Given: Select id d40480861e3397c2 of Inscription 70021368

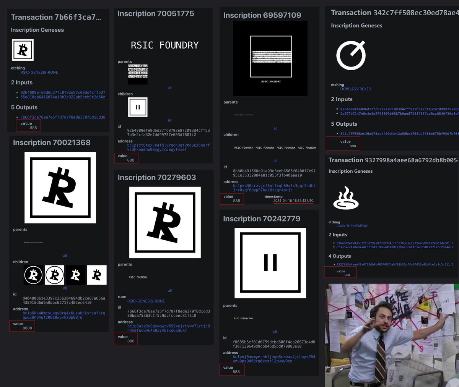Looking at the screenshot, I should 64,300.
